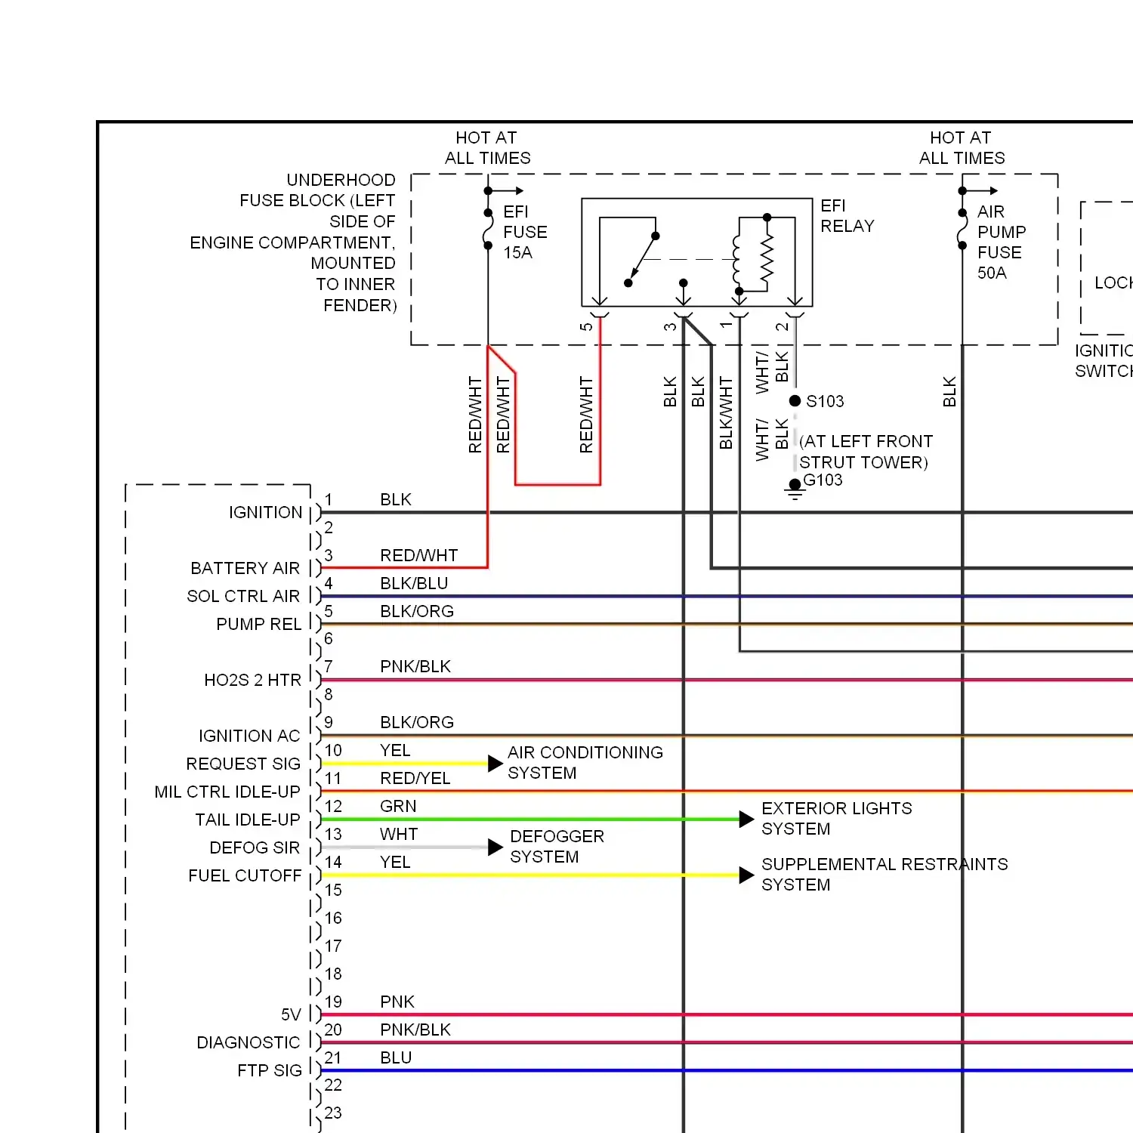Click the TAIL IDLE-UP connector label
The image size is (1133, 1133).
[x=248, y=820]
